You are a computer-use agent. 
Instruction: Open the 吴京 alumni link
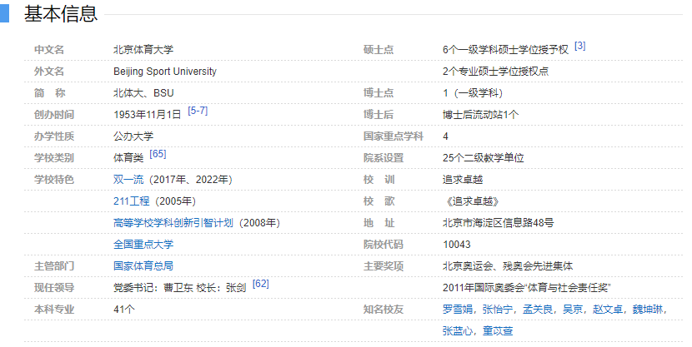click(572, 309)
